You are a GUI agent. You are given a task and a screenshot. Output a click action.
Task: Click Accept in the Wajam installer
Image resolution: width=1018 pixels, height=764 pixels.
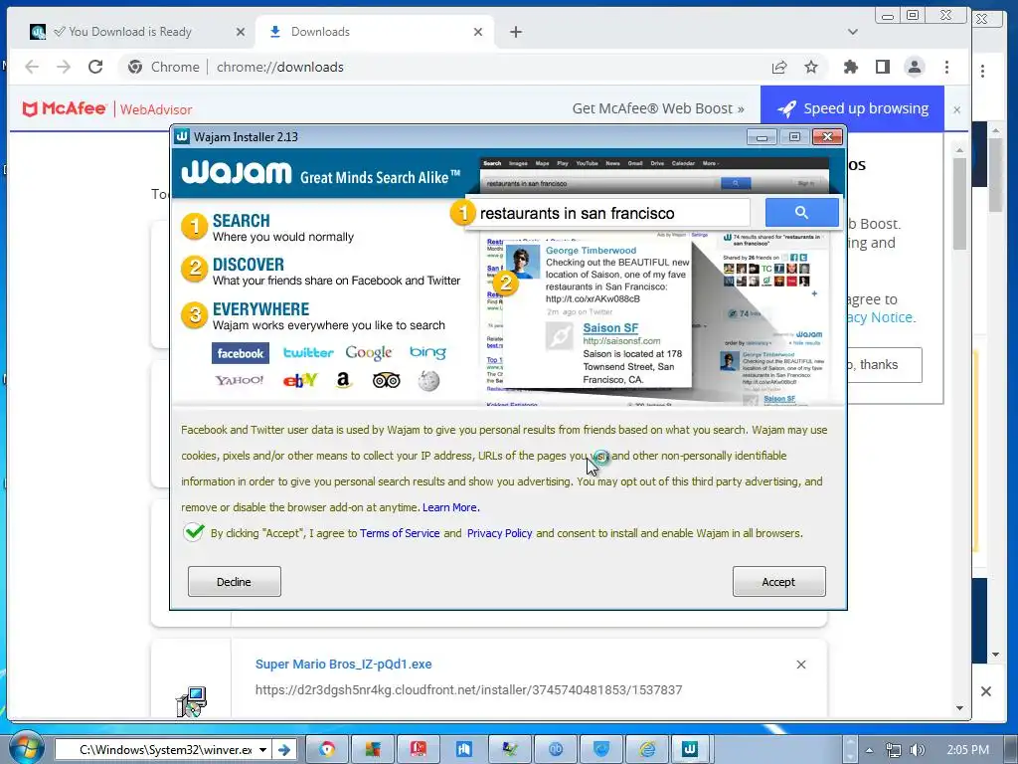pyautogui.click(x=778, y=581)
